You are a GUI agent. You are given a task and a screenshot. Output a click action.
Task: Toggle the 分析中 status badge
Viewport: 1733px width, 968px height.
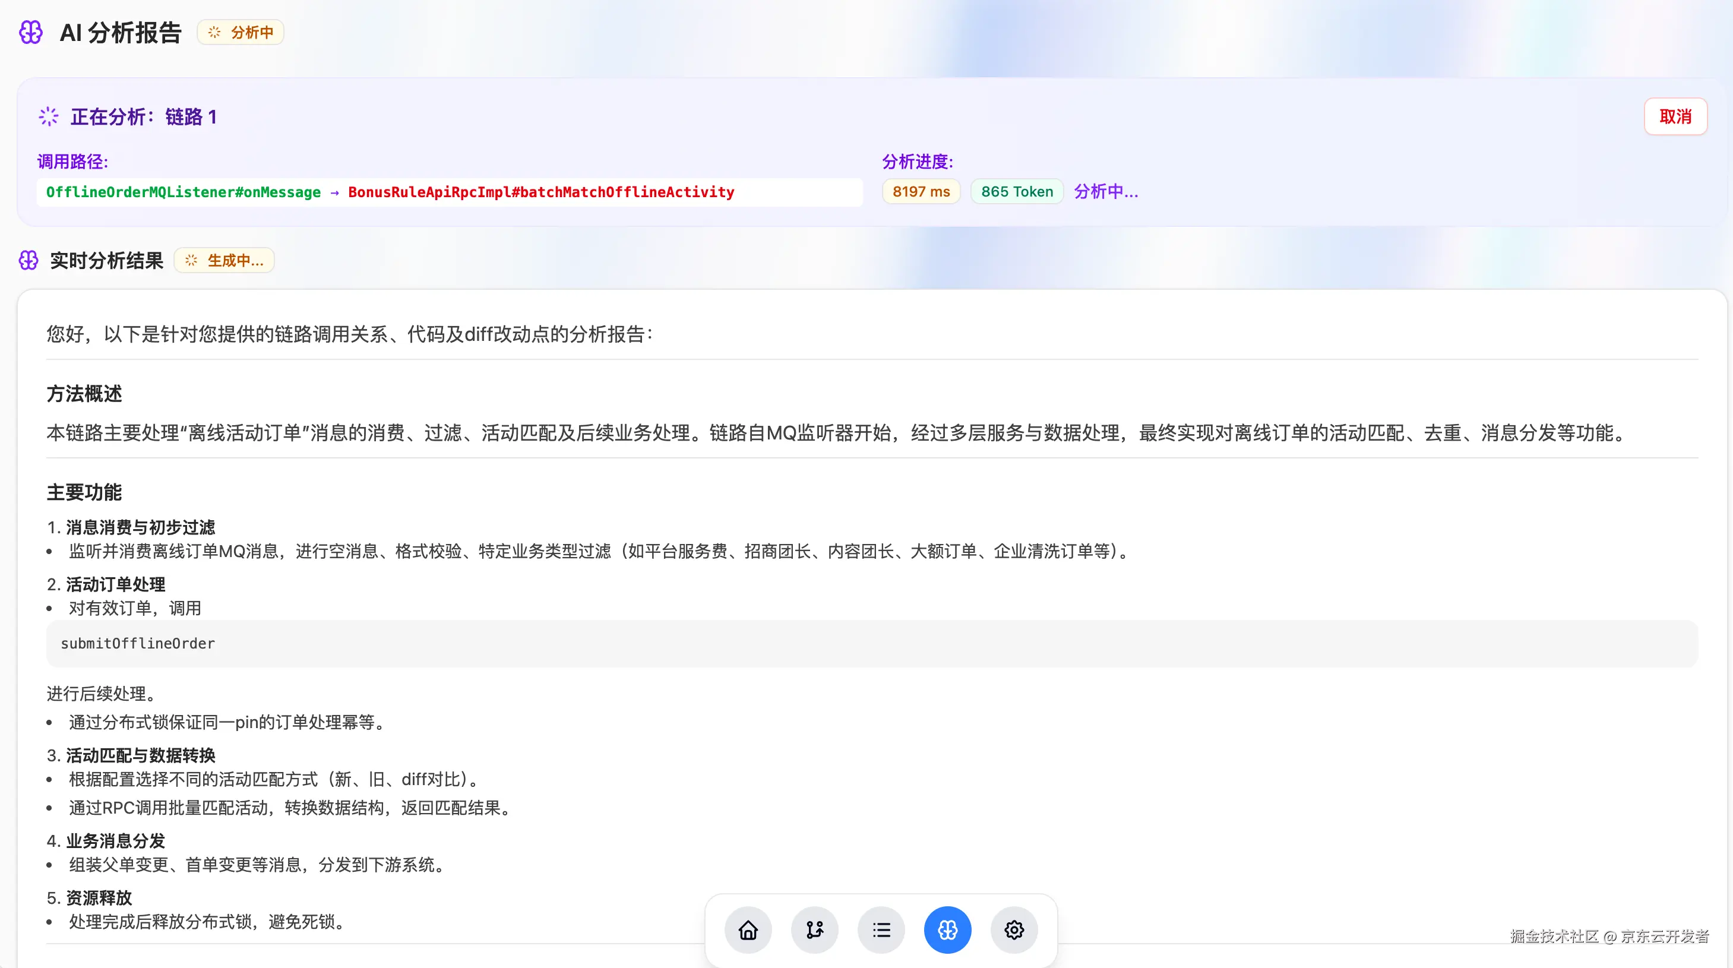coord(240,31)
